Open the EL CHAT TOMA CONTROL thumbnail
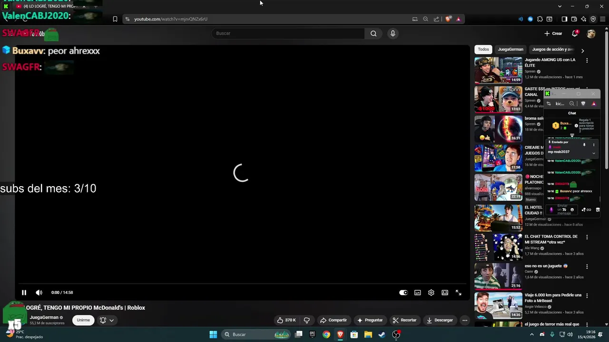The height and width of the screenshot is (342, 609). click(x=498, y=247)
